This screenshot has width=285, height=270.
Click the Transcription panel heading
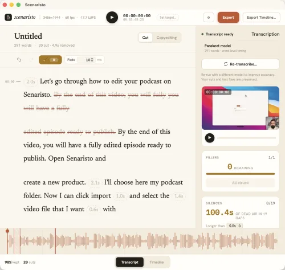(266, 34)
